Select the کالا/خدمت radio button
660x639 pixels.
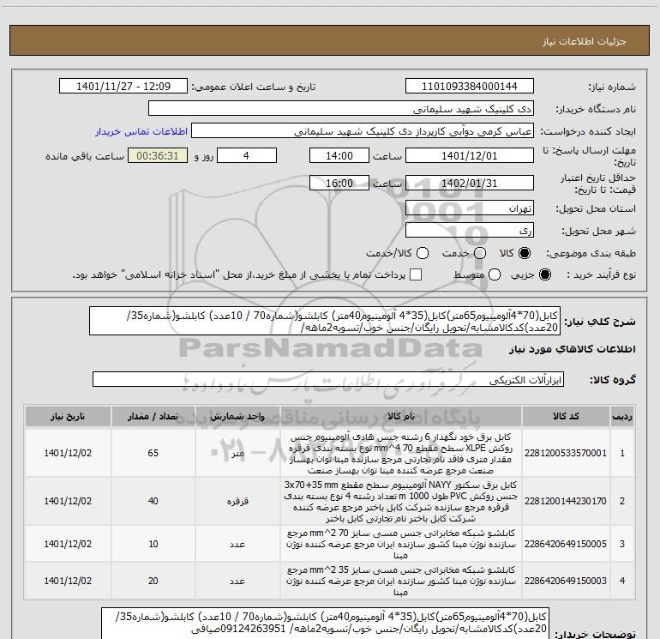tap(423, 253)
